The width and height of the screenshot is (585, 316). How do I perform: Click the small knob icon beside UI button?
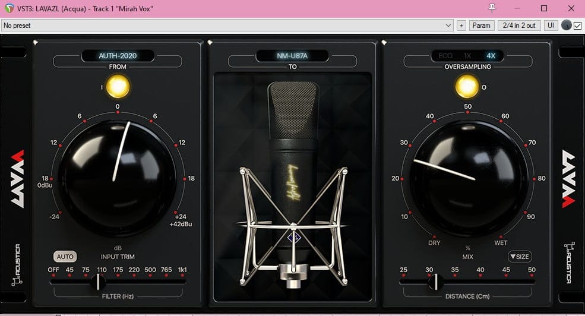[566, 26]
